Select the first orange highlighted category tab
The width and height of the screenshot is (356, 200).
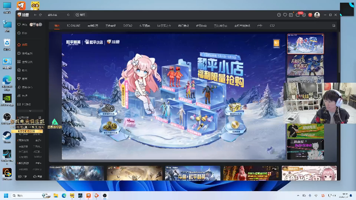57,26
